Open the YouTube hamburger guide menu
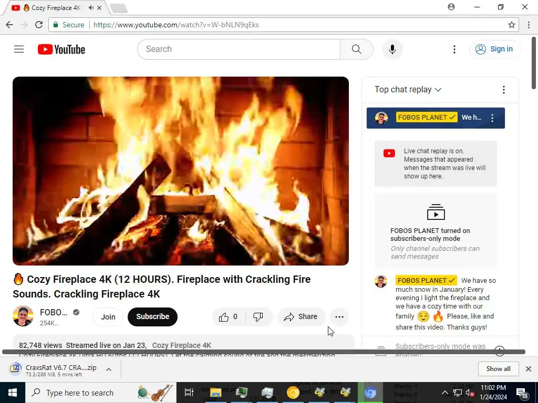The image size is (538, 403). 19,49
